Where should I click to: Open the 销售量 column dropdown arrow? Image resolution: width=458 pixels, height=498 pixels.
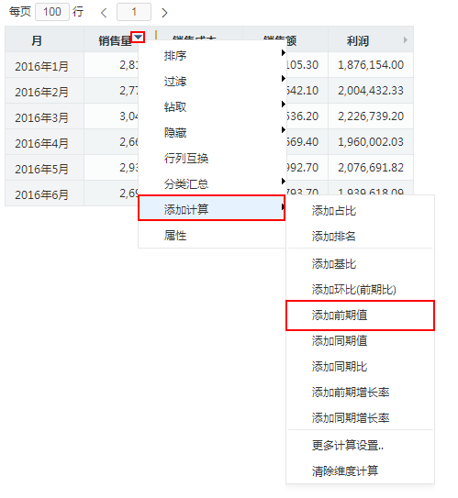(x=139, y=38)
